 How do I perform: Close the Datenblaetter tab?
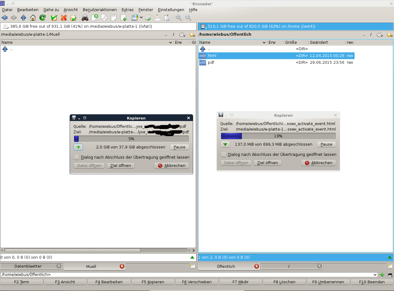coord(59,266)
